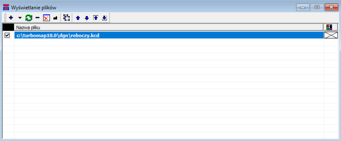This screenshot has height=141, width=341.
Task: Select the c:\turbomap10.0\dgn\roboczy.kcd row
Action: pos(169,35)
